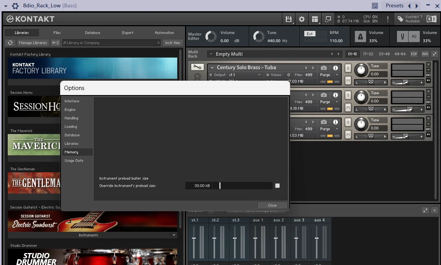Click the Manage Libraries button
Image resolution: width=441 pixels, height=265 pixels.
coord(33,43)
